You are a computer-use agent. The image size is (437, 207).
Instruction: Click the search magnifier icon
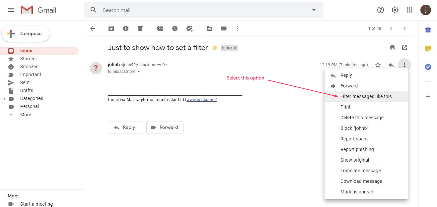pos(94,10)
